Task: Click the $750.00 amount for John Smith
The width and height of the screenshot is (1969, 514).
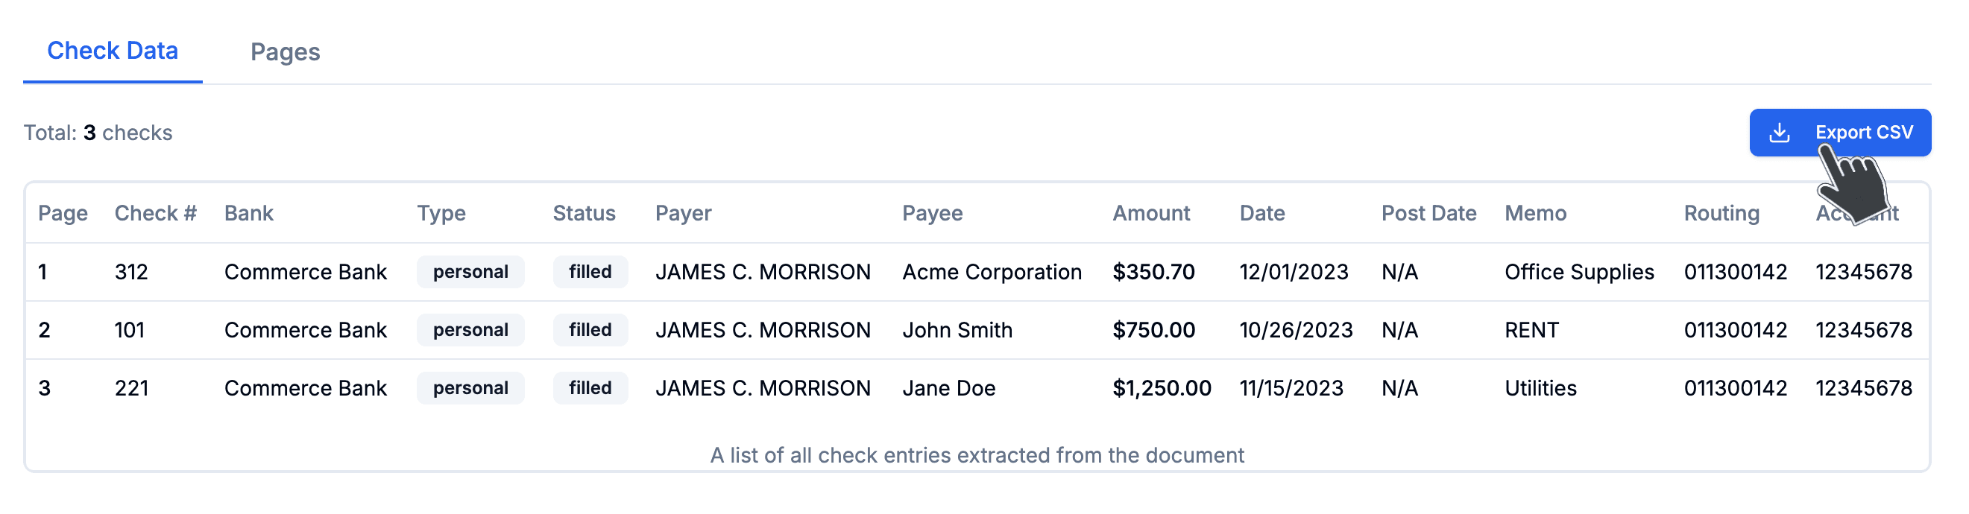Action: (1154, 330)
